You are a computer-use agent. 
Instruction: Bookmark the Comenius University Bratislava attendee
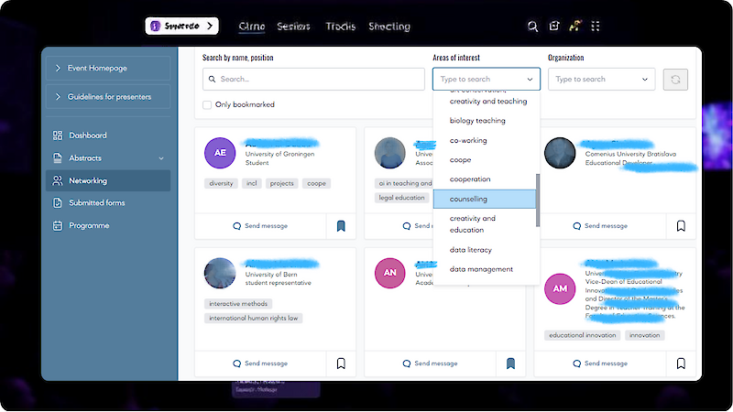pyautogui.click(x=681, y=225)
